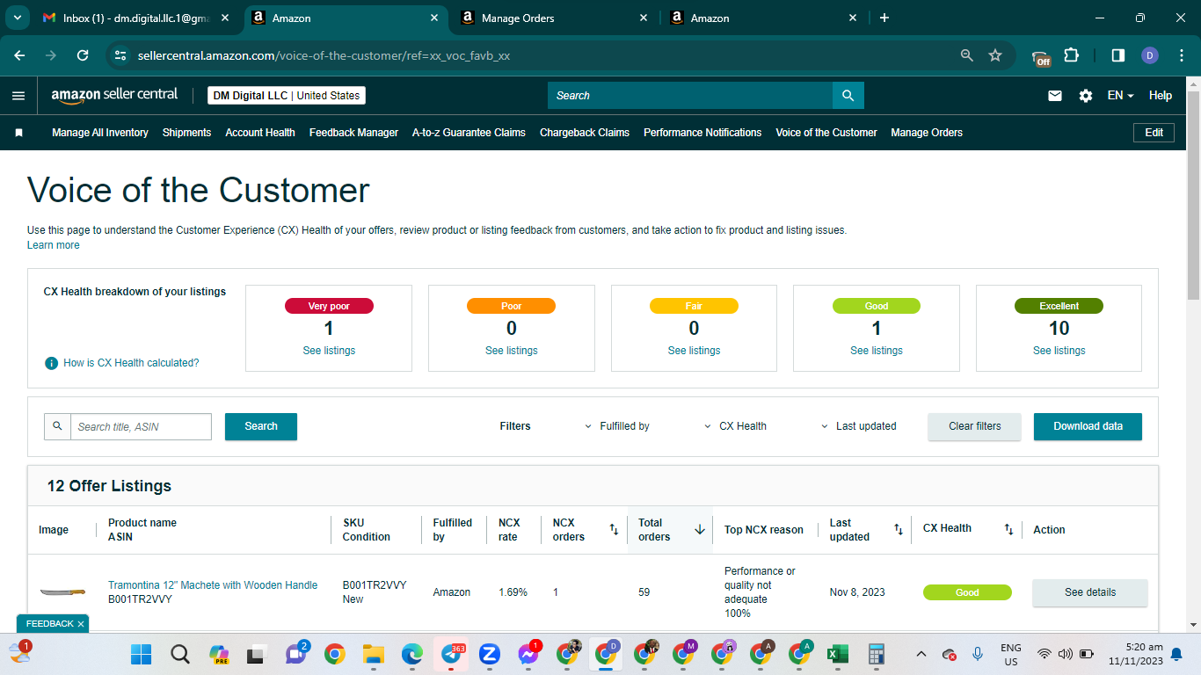Click the bookmark flag icon in navigation bar
1201x675 pixels.
(18, 133)
